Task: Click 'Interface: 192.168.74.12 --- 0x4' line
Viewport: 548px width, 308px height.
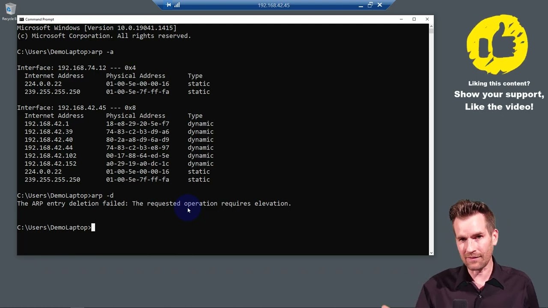Action: coord(76,68)
